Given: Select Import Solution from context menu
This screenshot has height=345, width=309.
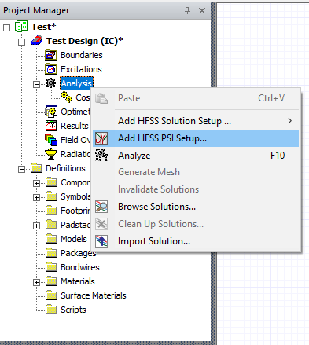Looking at the screenshot, I should (x=196, y=241).
